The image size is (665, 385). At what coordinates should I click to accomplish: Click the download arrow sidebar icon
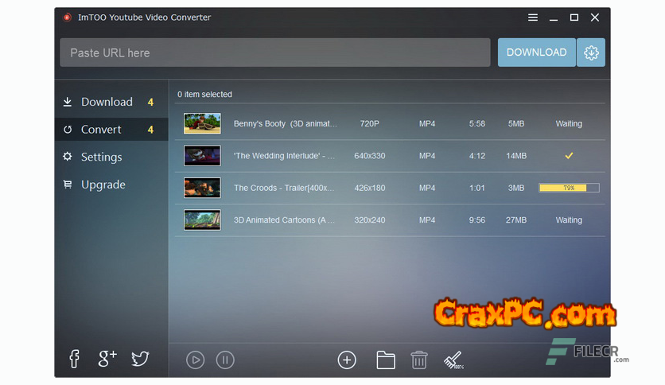point(68,102)
